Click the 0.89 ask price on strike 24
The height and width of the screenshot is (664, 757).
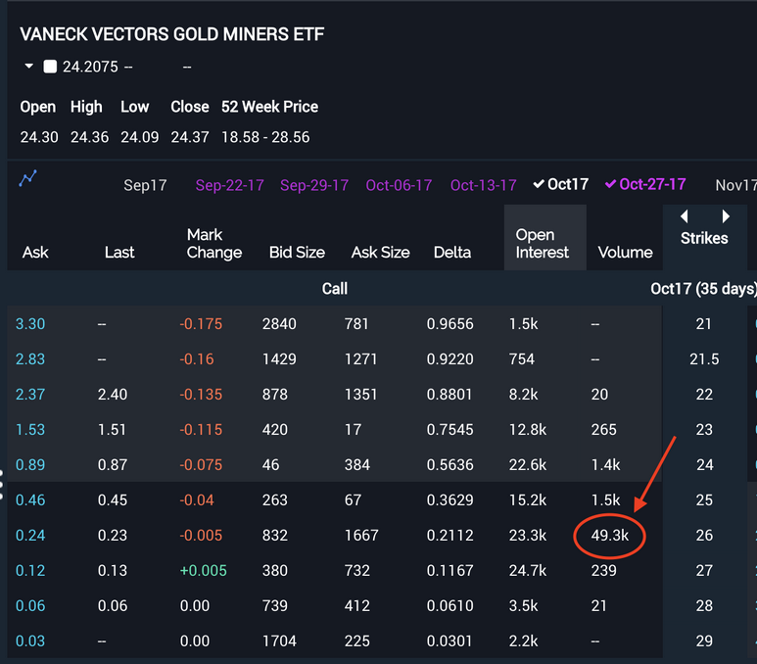[x=30, y=465]
